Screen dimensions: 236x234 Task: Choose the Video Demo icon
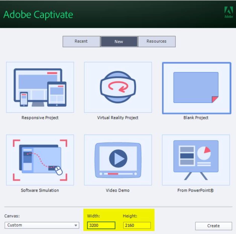[x=118, y=160]
